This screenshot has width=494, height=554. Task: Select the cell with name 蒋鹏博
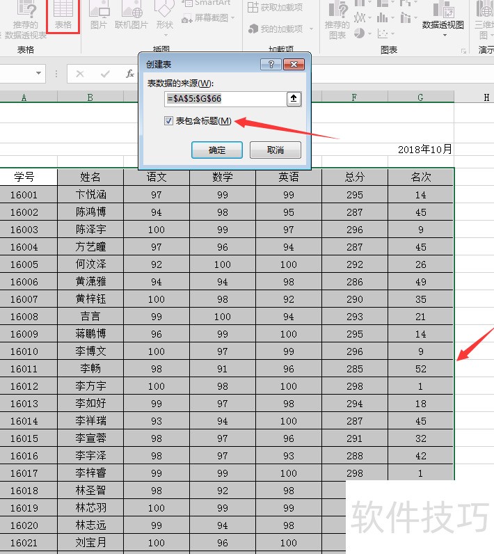(x=90, y=333)
